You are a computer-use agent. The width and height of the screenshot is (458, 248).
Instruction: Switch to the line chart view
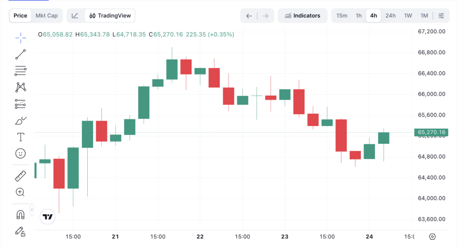coord(75,16)
